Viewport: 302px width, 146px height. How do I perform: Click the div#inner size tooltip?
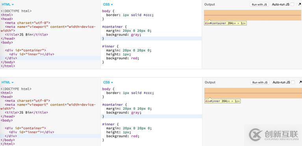(x=222, y=101)
